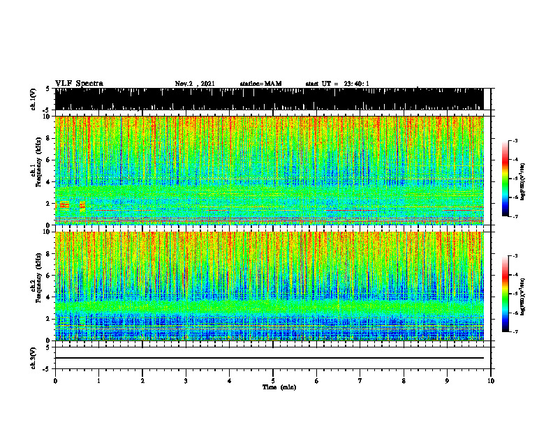
Task: Click the 'ch.1(V)' axis label
Action: point(34,99)
